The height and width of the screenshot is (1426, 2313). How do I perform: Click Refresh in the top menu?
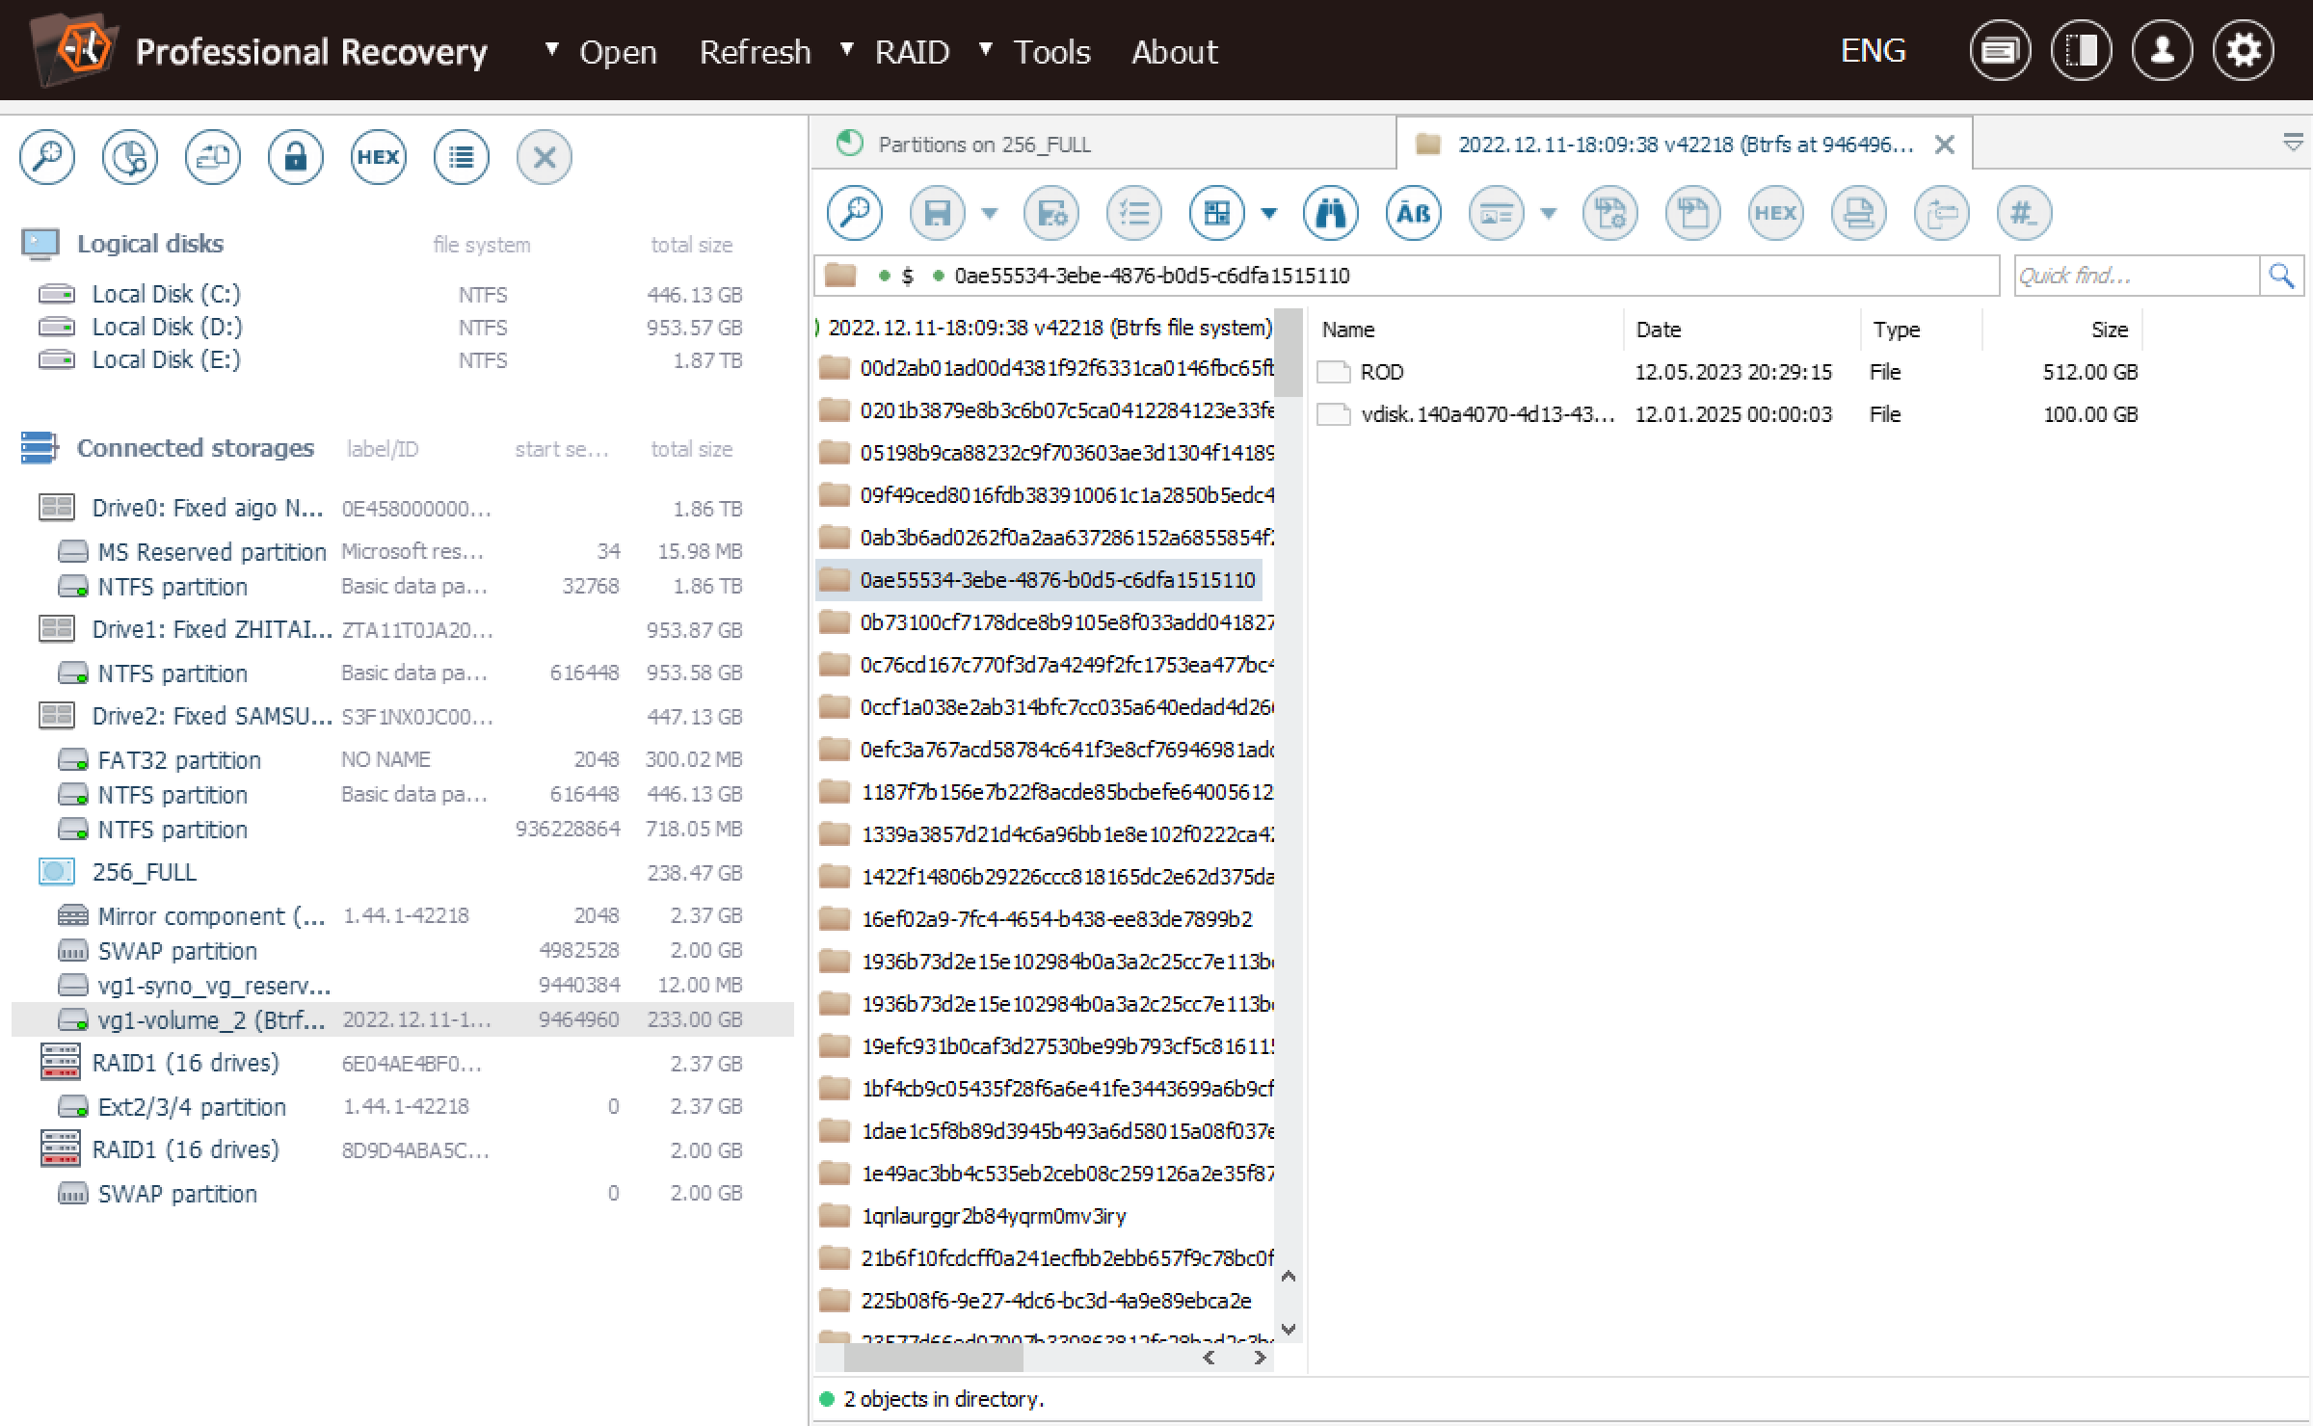pyautogui.click(x=756, y=51)
